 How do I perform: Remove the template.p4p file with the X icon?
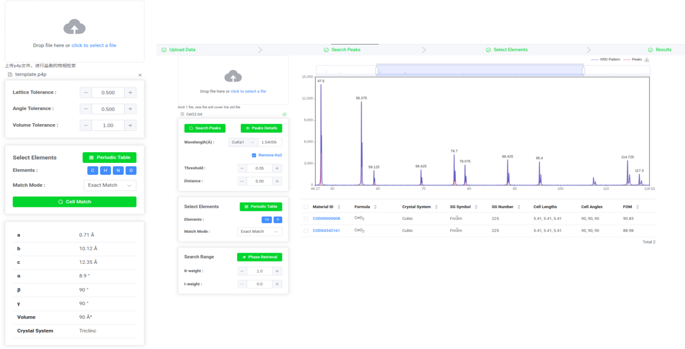tap(140, 75)
